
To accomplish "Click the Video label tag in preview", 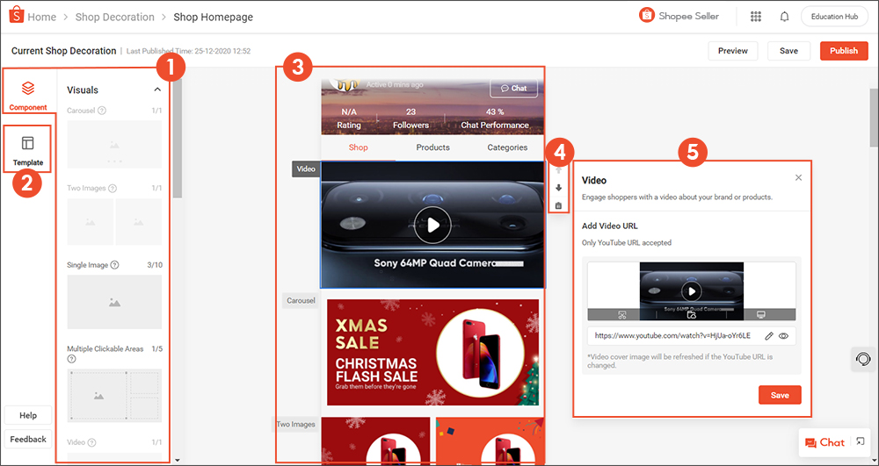I will 306,169.
